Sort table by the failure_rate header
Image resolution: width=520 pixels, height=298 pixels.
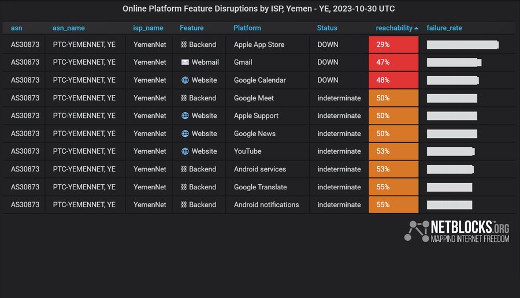(444, 28)
